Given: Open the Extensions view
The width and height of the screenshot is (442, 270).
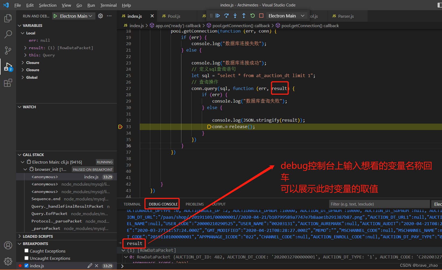Looking at the screenshot, I should pyautogui.click(x=8, y=83).
